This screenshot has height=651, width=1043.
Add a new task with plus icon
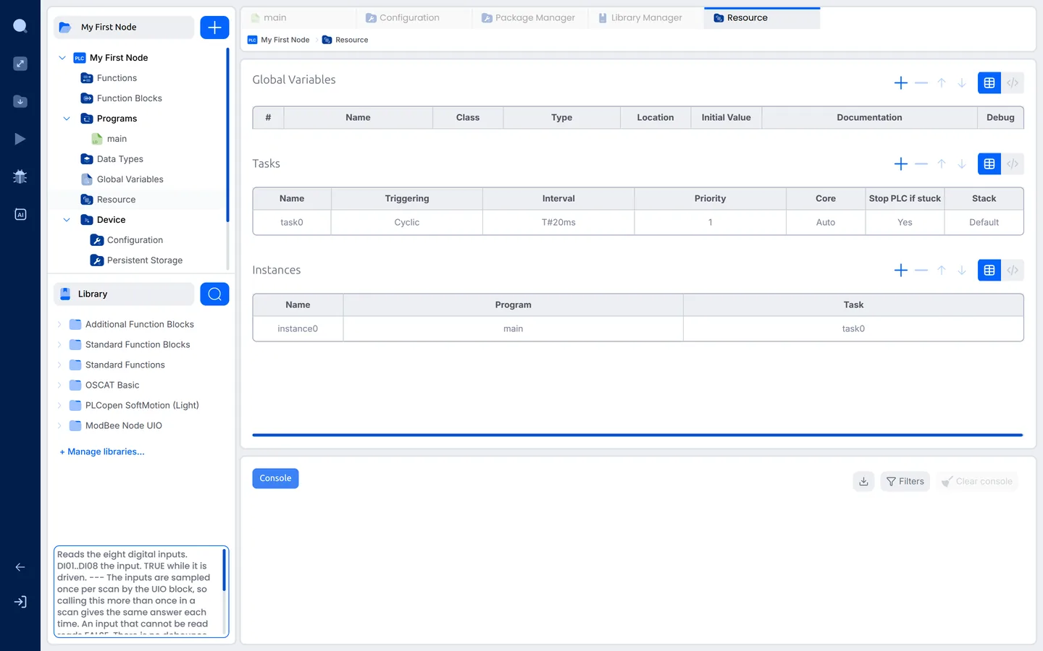point(901,164)
